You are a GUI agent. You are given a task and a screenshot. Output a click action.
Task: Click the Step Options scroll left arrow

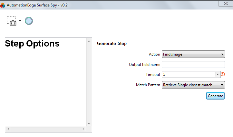tap(8, 129)
